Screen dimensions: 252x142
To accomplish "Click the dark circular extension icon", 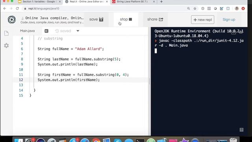I will tap(215, 9).
